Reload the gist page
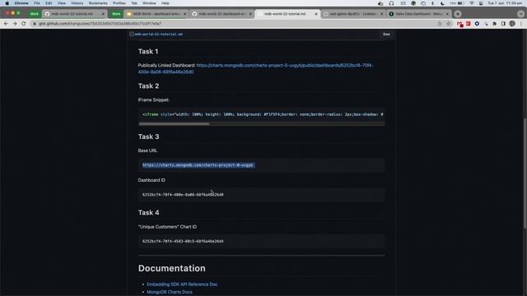Viewport: 527px width, 296px height. (24, 24)
